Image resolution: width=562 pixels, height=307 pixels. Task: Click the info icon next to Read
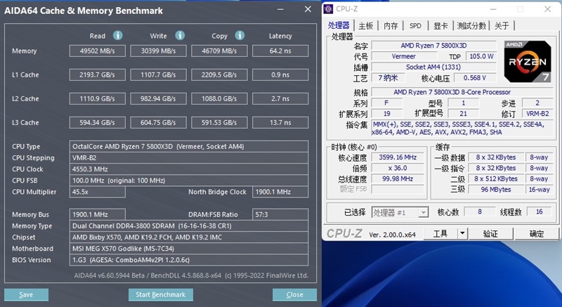point(117,35)
